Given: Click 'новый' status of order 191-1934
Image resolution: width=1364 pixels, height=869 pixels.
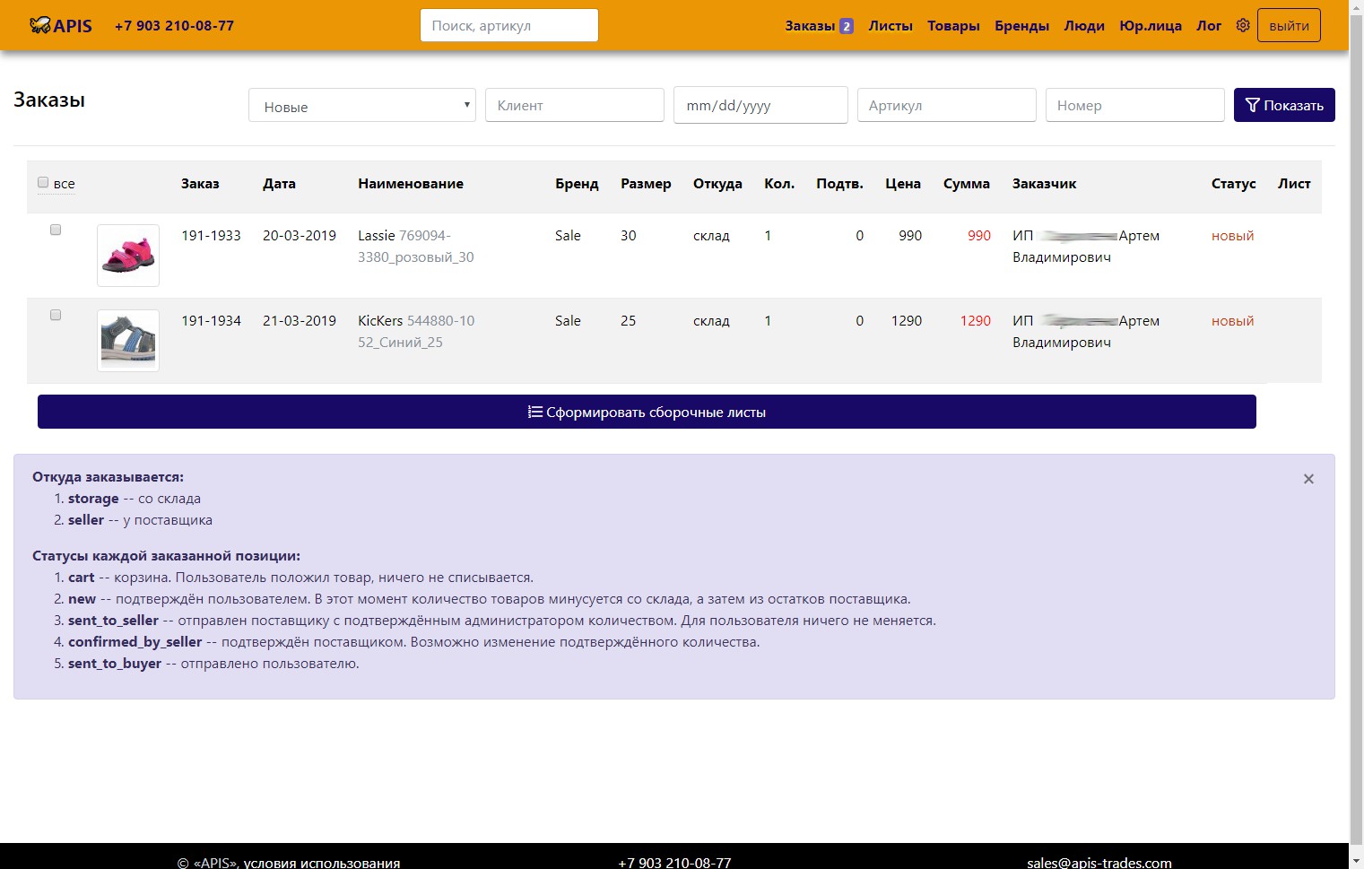Looking at the screenshot, I should tap(1232, 321).
